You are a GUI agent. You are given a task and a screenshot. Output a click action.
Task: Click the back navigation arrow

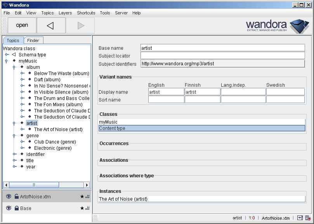click(x=51, y=25)
